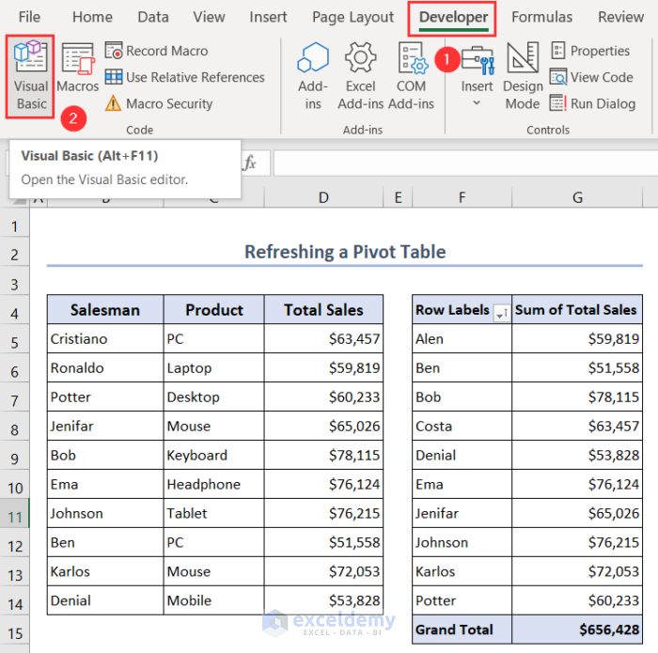This screenshot has width=658, height=653.
Task: Open the Macros dialog
Action: click(77, 70)
